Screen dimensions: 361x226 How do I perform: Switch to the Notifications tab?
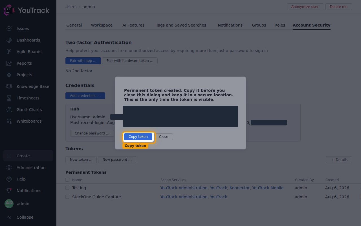click(230, 25)
